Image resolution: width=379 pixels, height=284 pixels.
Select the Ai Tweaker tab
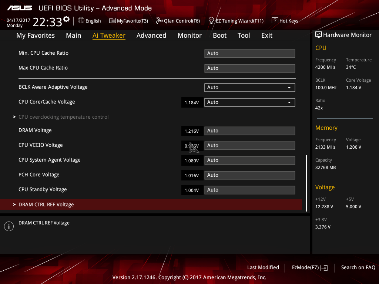coord(109,35)
